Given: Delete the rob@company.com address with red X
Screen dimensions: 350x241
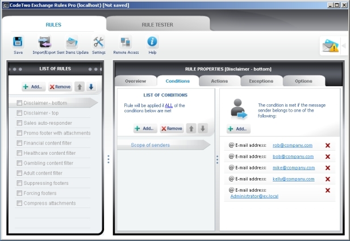Looking at the screenshot, I should tap(327, 145).
